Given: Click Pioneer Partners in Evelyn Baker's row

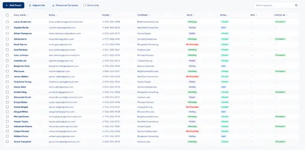Looking at the screenshot, I should pos(146,102).
